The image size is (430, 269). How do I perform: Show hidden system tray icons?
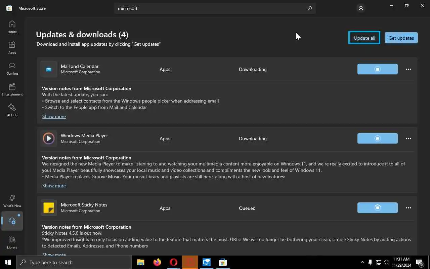click(362, 262)
